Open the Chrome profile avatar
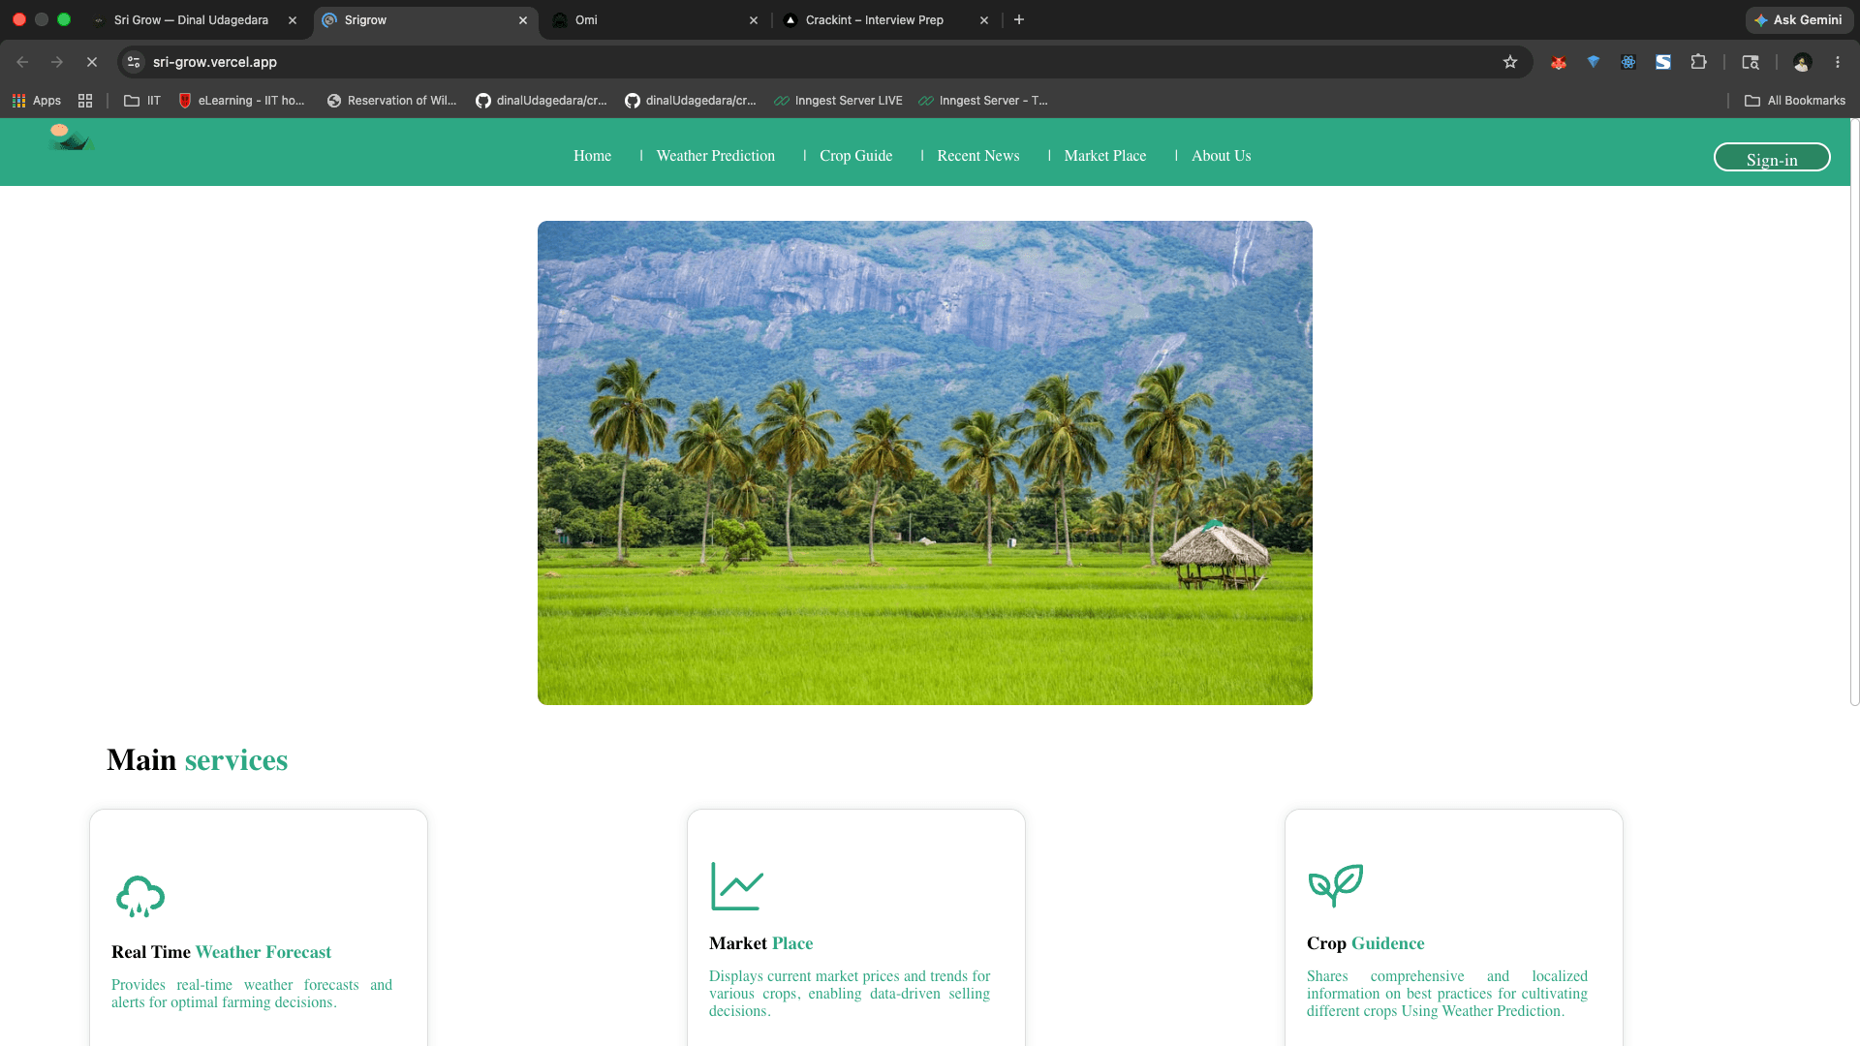The image size is (1860, 1046). pyautogui.click(x=1802, y=62)
